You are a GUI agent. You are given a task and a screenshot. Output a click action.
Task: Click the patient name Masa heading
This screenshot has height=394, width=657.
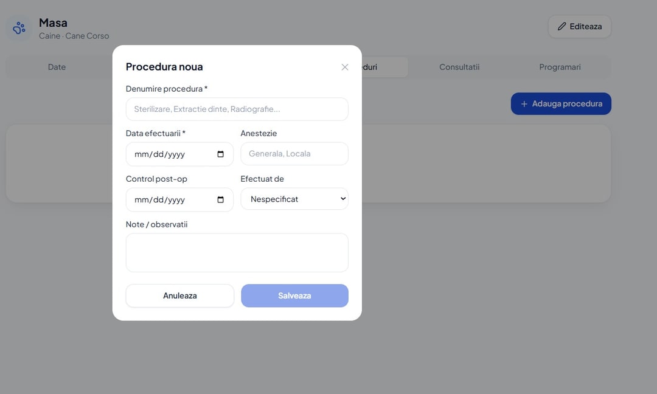coord(53,22)
